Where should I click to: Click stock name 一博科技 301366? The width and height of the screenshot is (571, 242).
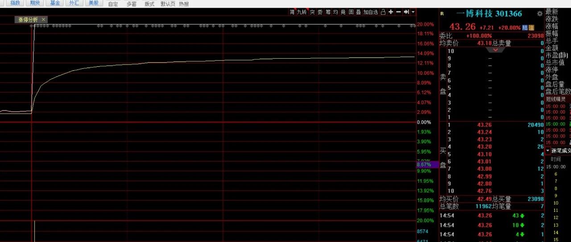[489, 14]
